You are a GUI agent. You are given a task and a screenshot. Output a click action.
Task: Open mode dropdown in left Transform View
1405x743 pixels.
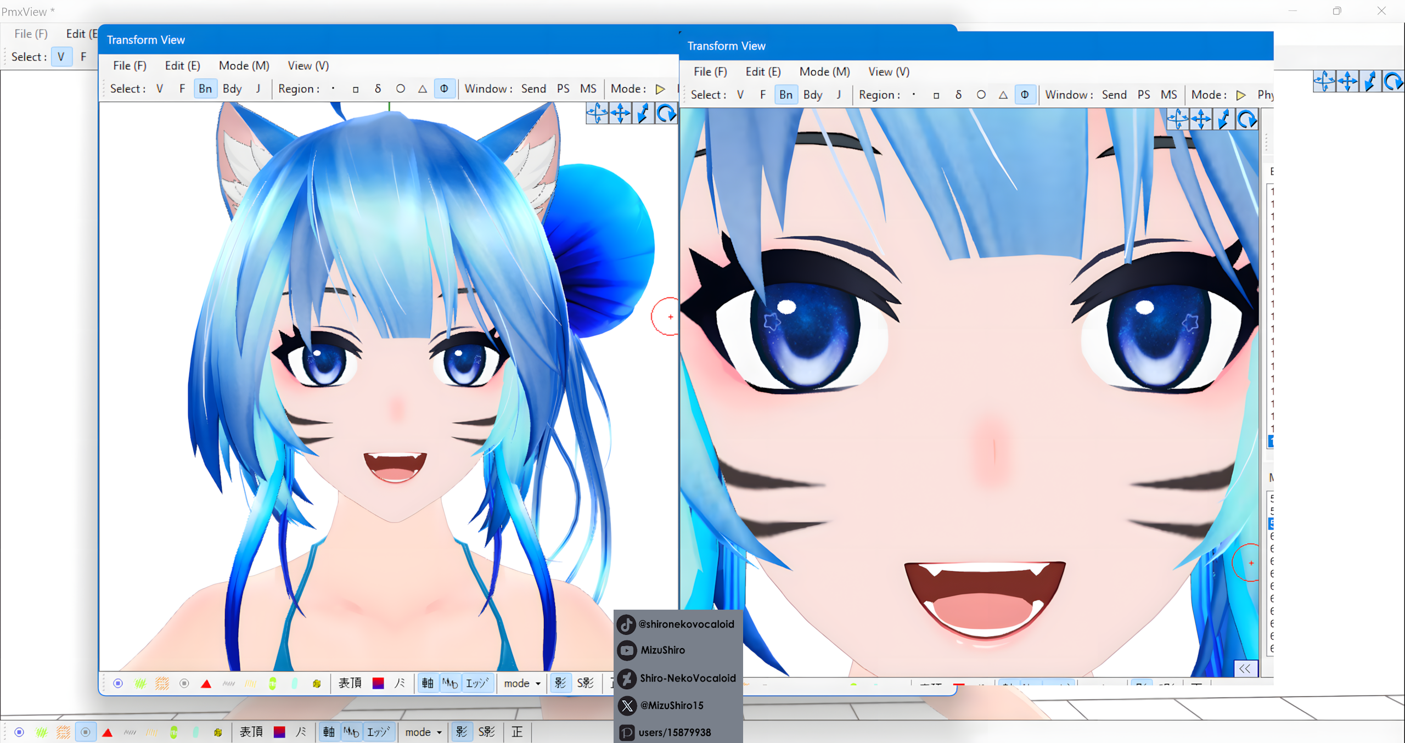(x=522, y=684)
